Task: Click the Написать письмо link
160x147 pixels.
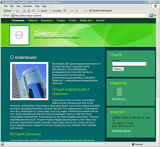Action: (122, 131)
